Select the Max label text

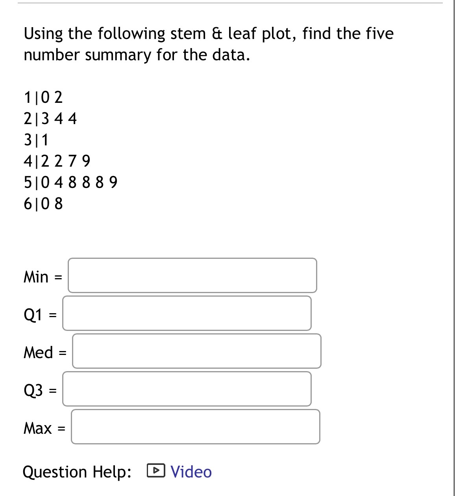(x=37, y=428)
